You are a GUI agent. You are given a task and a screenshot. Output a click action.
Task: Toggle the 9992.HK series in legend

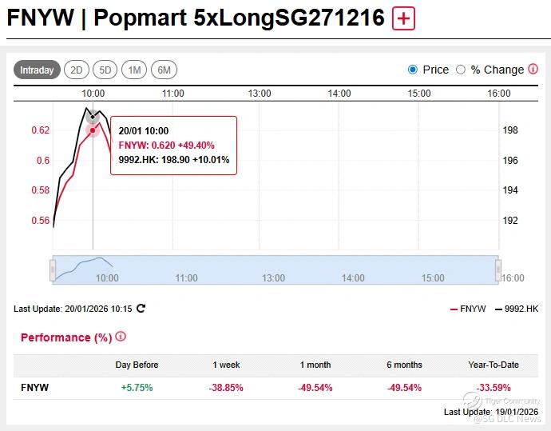tap(517, 309)
